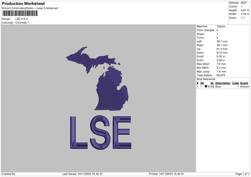Click the Colorway value 'Colorway 1'
The image size is (251, 177).
[x=22, y=23]
